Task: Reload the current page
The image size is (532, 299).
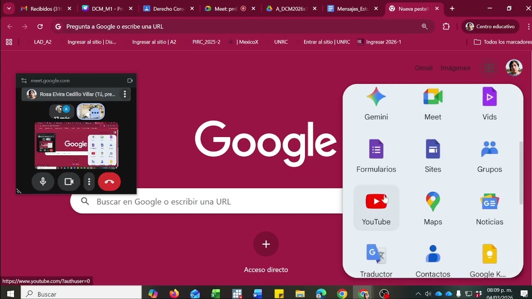Action: 40,27
